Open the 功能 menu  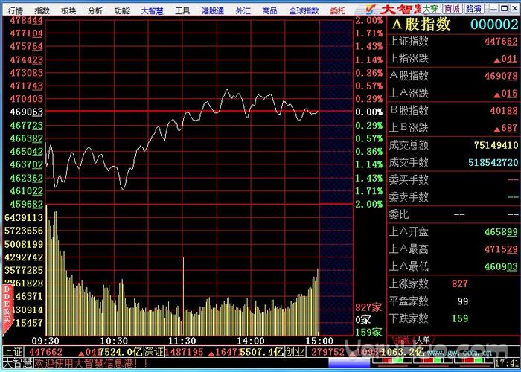click(x=122, y=10)
